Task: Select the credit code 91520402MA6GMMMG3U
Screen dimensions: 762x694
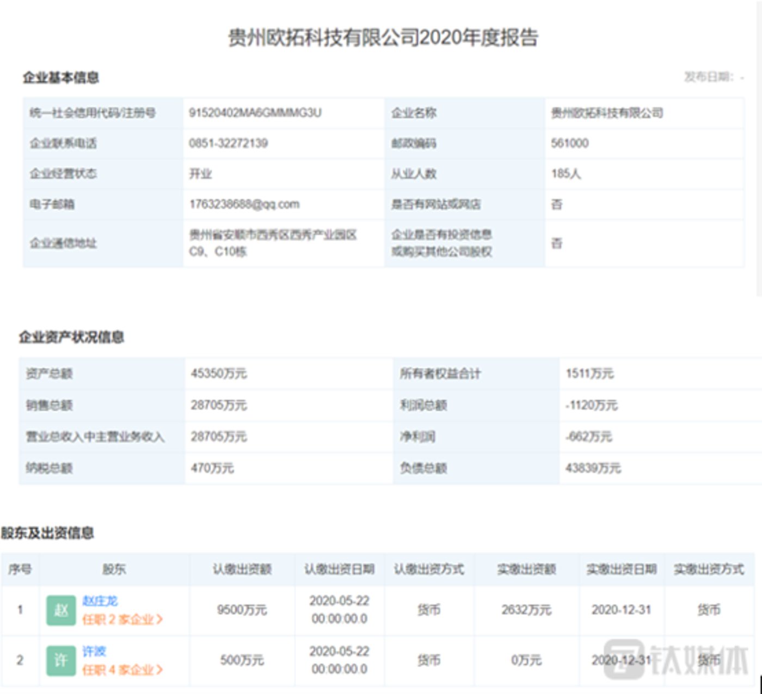Action: [x=255, y=113]
